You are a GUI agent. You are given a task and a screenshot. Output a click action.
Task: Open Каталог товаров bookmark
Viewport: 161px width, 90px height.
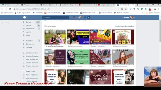105,13
